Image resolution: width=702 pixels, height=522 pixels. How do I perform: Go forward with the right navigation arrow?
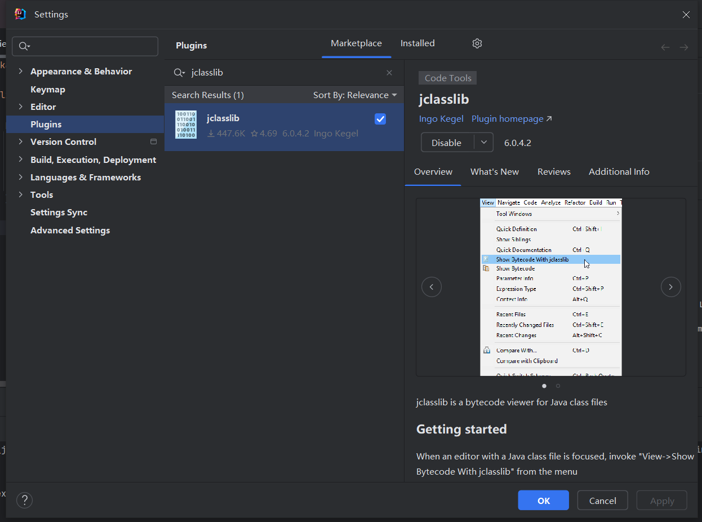[684, 47]
